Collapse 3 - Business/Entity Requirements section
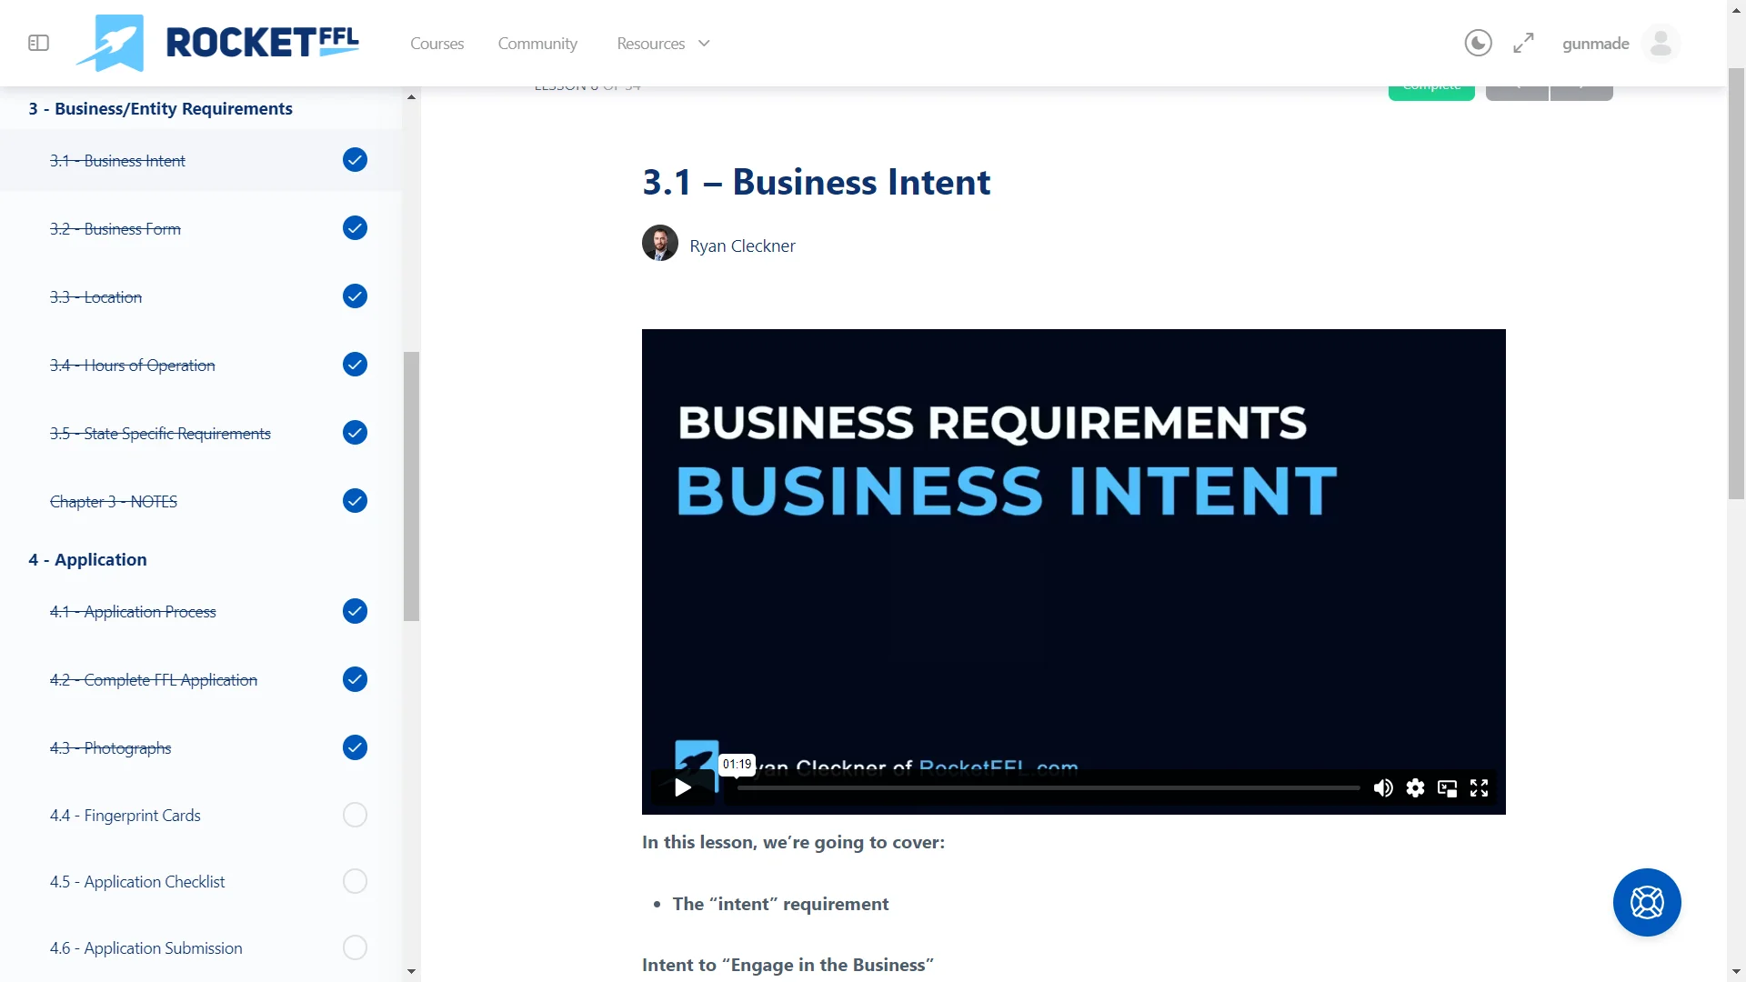Screen dimensions: 1746x982 click(160, 108)
